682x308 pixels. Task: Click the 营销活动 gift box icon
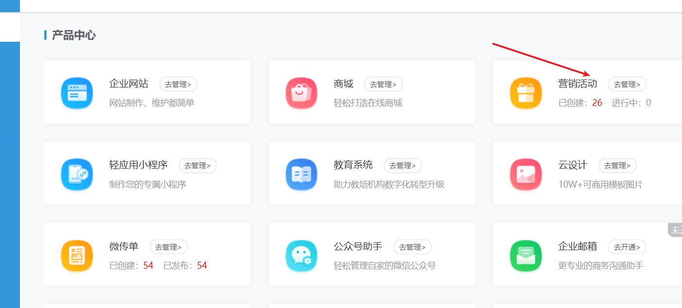pos(526,92)
